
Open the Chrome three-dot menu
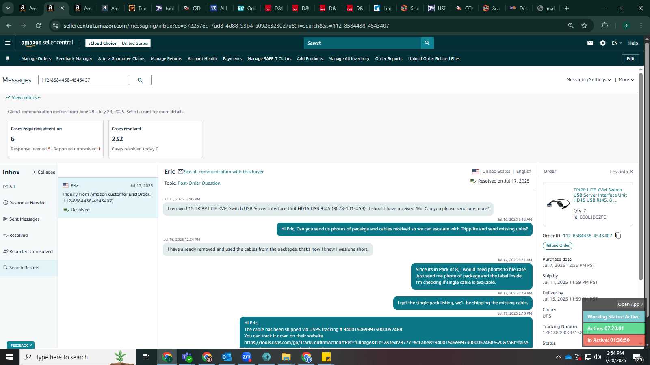coord(641,26)
